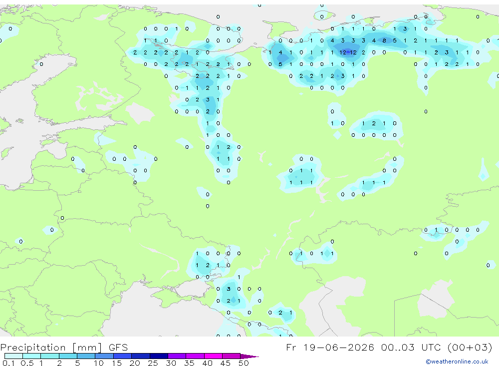Click the 25–30 mm dark navy swatch
Viewport: 499px width, 366px height.
pos(159,356)
